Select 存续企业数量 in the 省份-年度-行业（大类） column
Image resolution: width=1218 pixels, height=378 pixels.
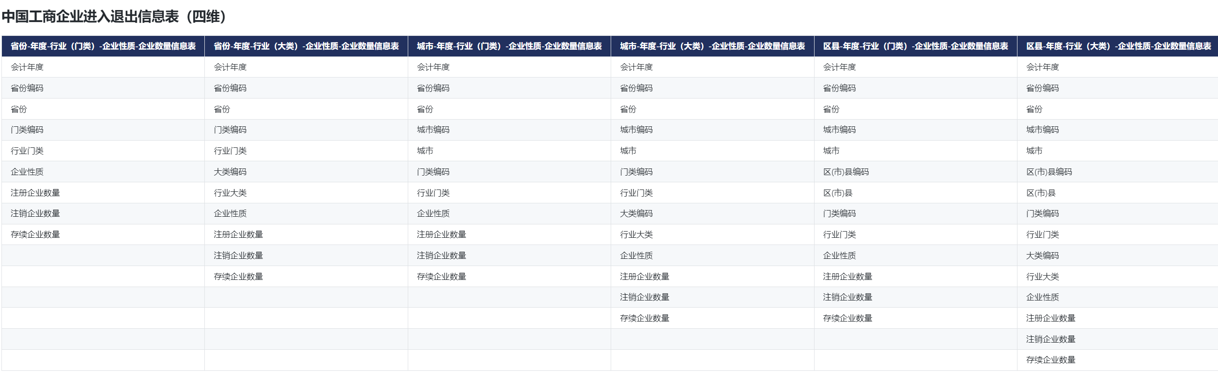coord(238,277)
